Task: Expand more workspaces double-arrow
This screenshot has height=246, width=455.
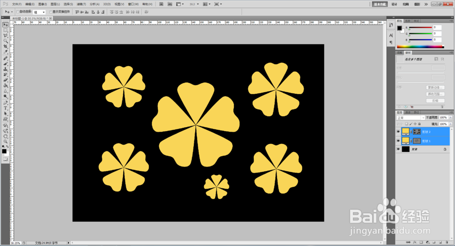Action: [426, 4]
